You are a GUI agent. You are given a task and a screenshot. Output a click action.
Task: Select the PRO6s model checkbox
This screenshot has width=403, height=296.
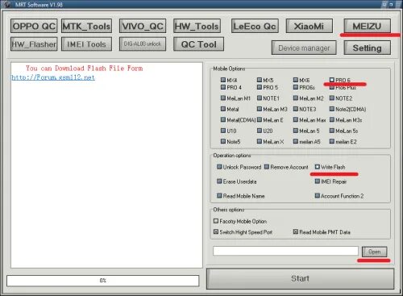(x=296, y=87)
